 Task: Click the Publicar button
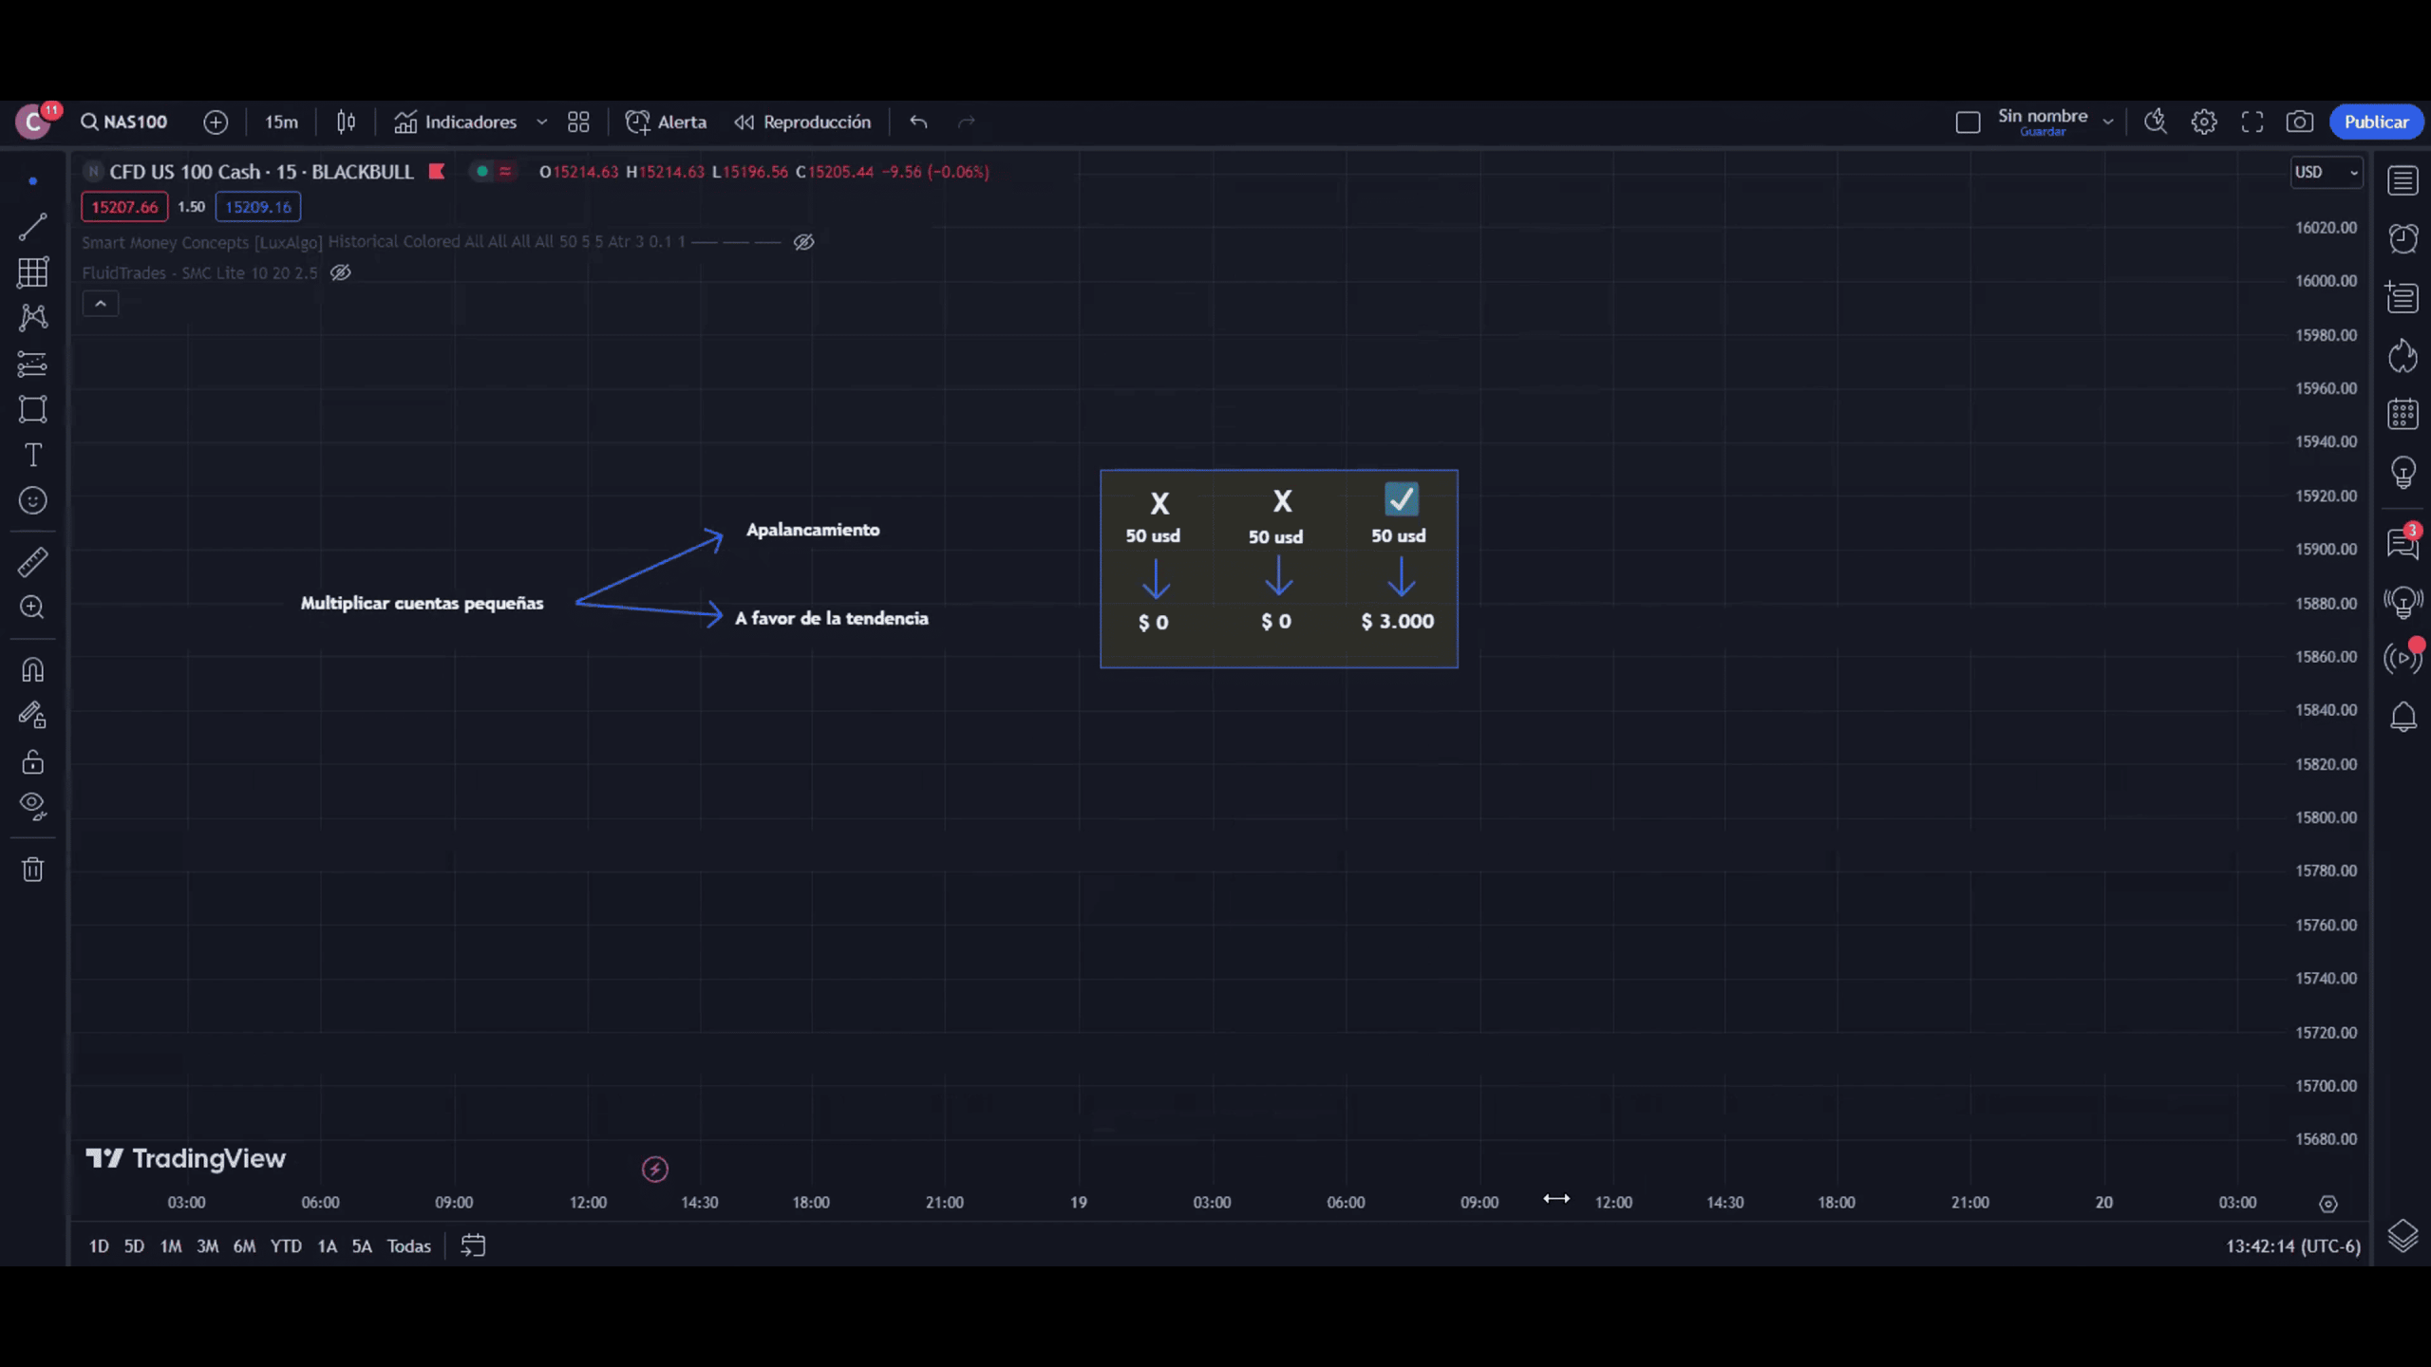click(x=2375, y=122)
